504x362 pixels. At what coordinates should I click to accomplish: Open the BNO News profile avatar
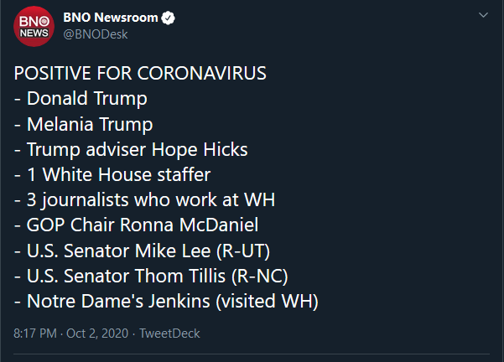point(34,27)
